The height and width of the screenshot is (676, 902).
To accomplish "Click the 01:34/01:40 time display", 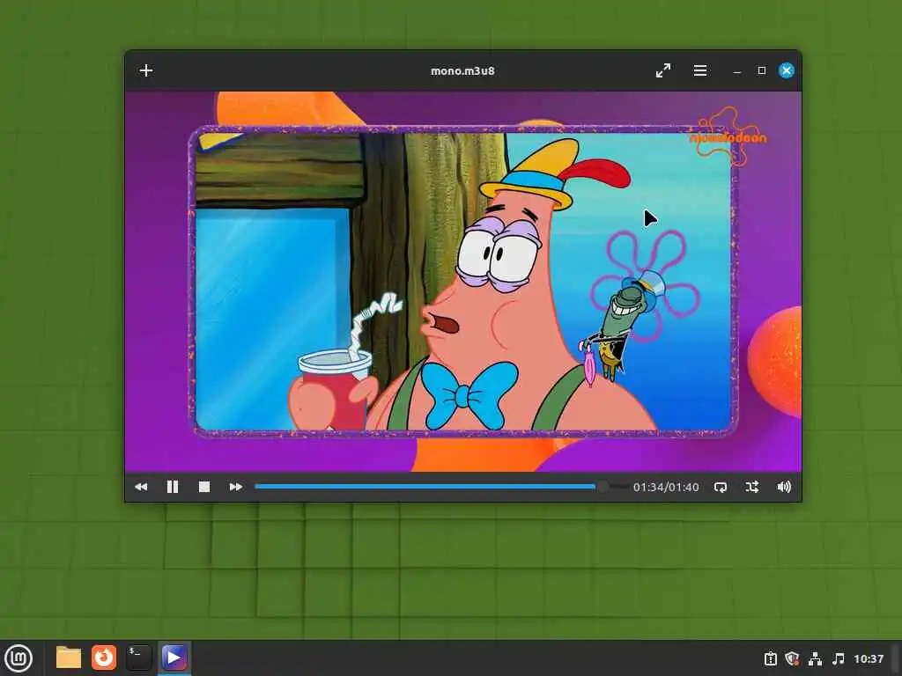I will click(x=666, y=487).
